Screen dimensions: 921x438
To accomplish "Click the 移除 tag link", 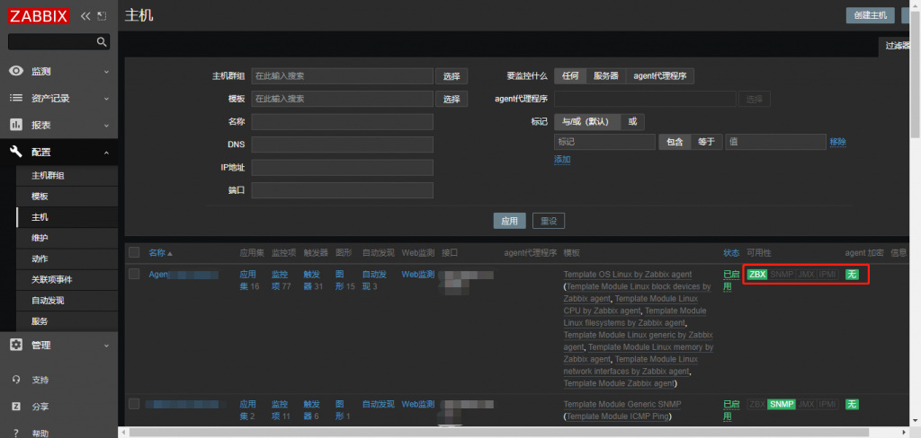I will coord(837,142).
